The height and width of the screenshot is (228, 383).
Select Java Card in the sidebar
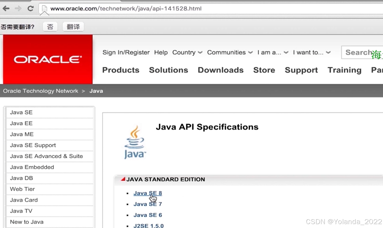(x=50, y=200)
